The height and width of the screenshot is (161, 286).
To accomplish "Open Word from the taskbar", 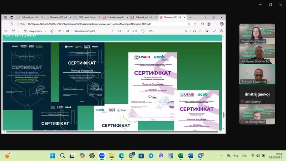I will (190, 156).
